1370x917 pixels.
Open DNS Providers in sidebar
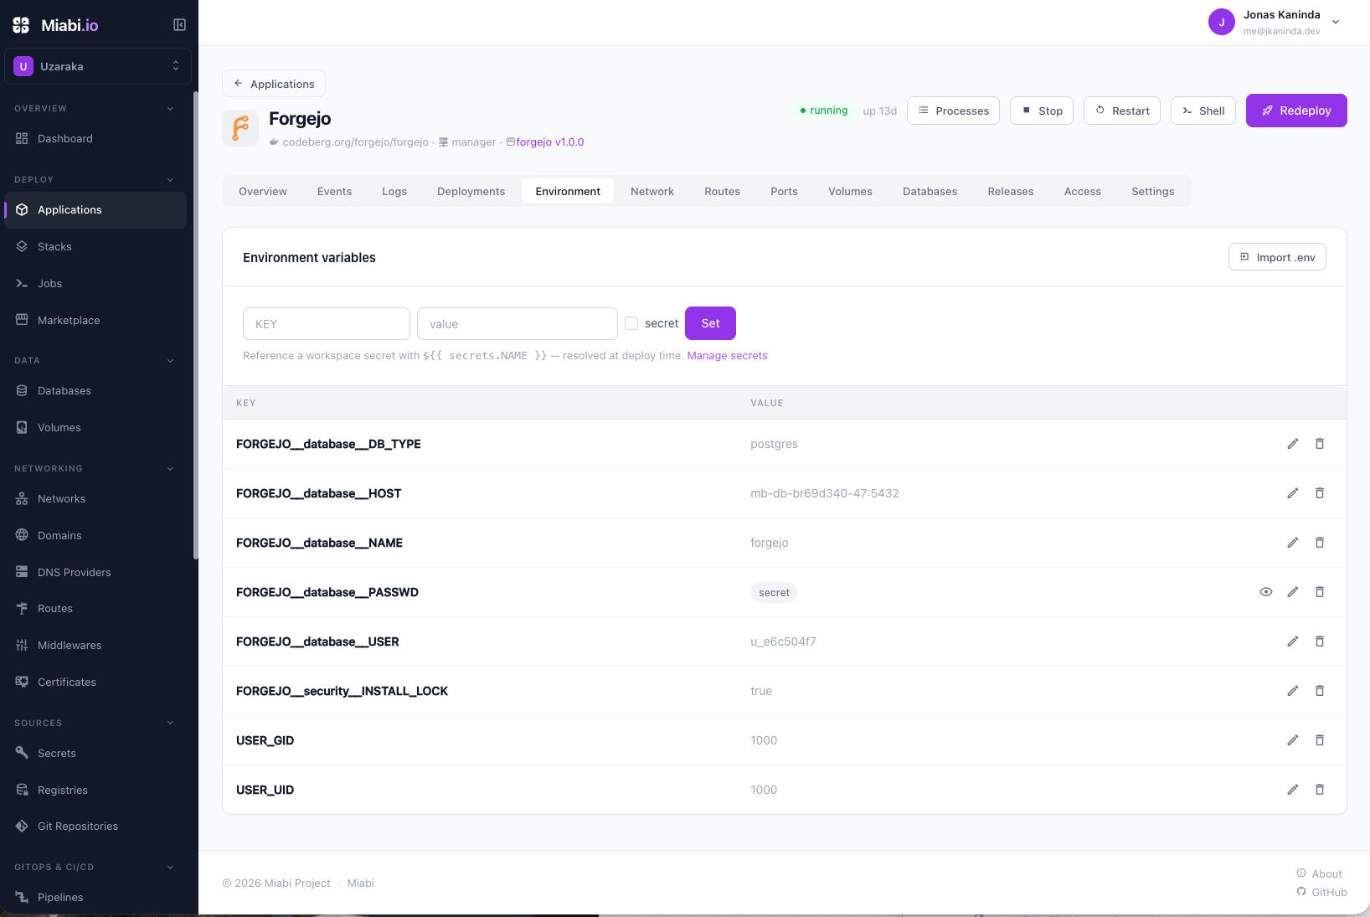[95, 572]
